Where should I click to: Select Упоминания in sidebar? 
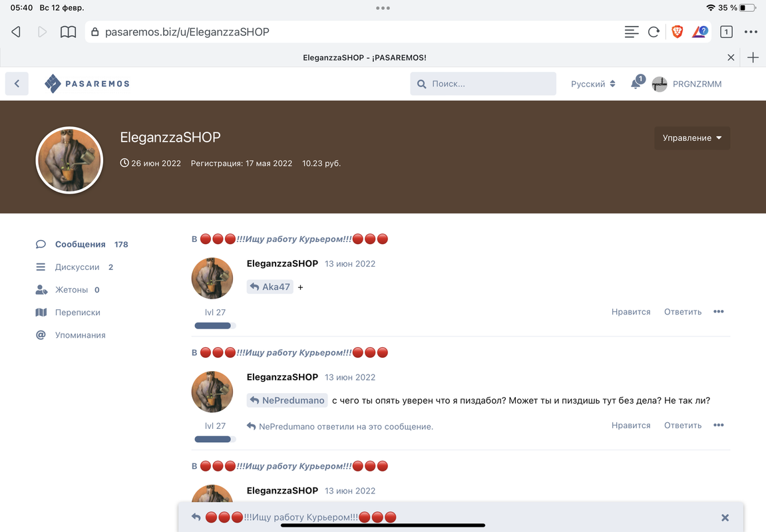point(71,335)
